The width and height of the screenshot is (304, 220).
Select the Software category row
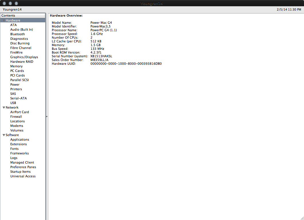23,135
